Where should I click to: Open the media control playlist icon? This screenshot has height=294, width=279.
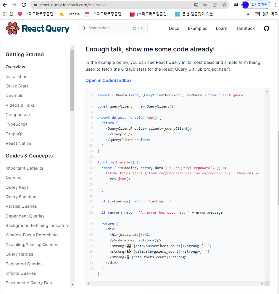tap(236, 5)
